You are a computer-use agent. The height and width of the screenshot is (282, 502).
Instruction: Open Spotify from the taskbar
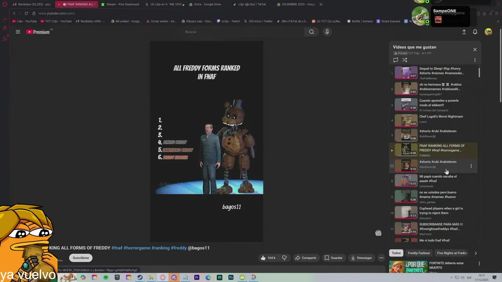[106, 277]
